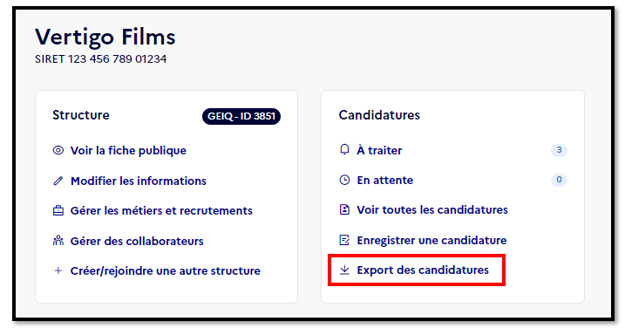Click the download icon for Export des candidatures

(344, 270)
